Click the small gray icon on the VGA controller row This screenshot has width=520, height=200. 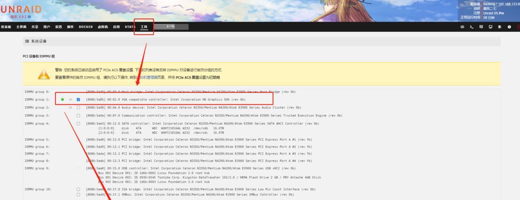pyautogui.click(x=70, y=99)
